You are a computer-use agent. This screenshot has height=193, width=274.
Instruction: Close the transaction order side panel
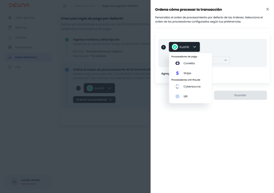[267, 9]
